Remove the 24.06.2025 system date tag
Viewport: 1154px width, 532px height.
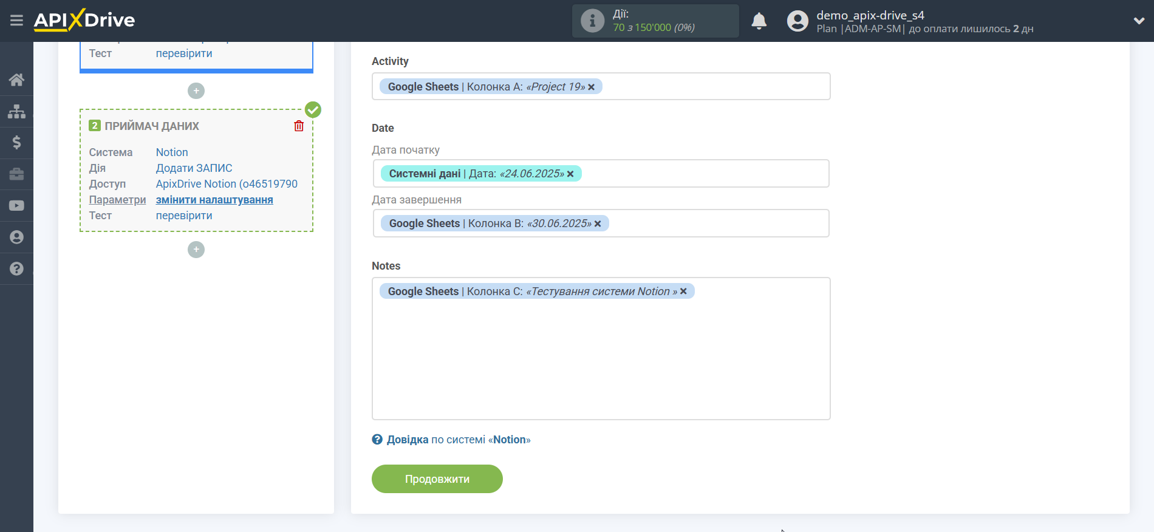tap(570, 174)
